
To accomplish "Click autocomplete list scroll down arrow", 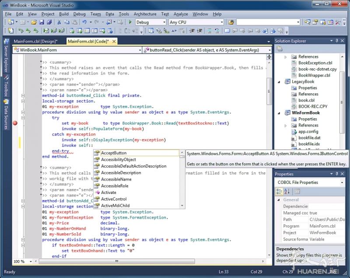I will click(x=182, y=205).
